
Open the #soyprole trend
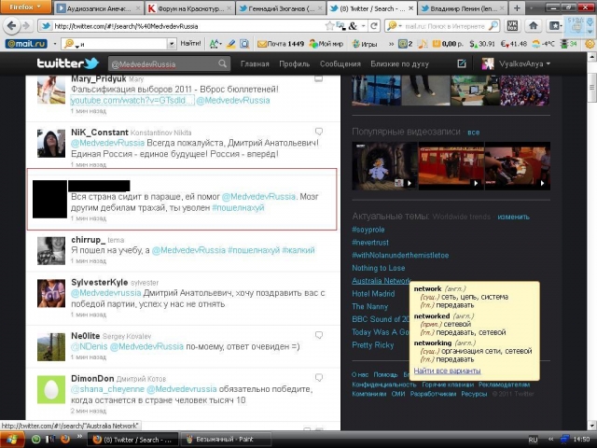(368, 230)
